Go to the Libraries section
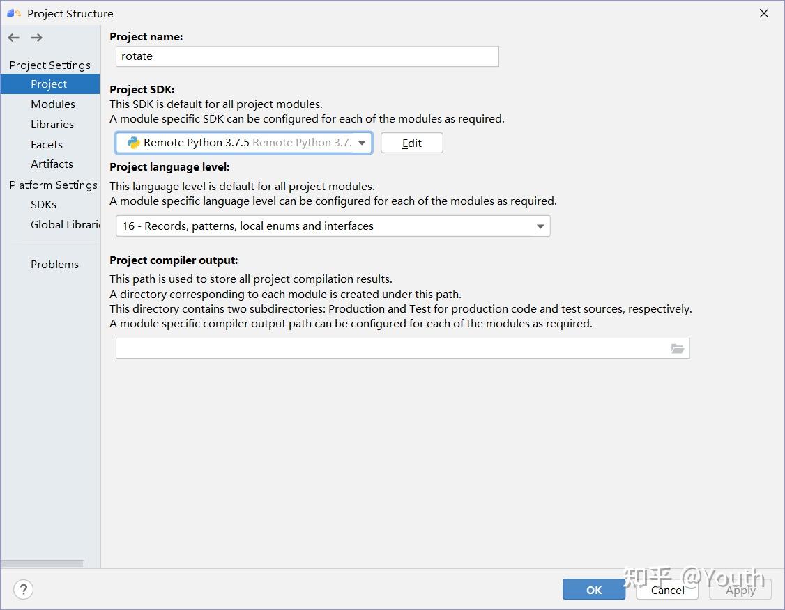Image resolution: width=785 pixels, height=610 pixels. (x=52, y=125)
